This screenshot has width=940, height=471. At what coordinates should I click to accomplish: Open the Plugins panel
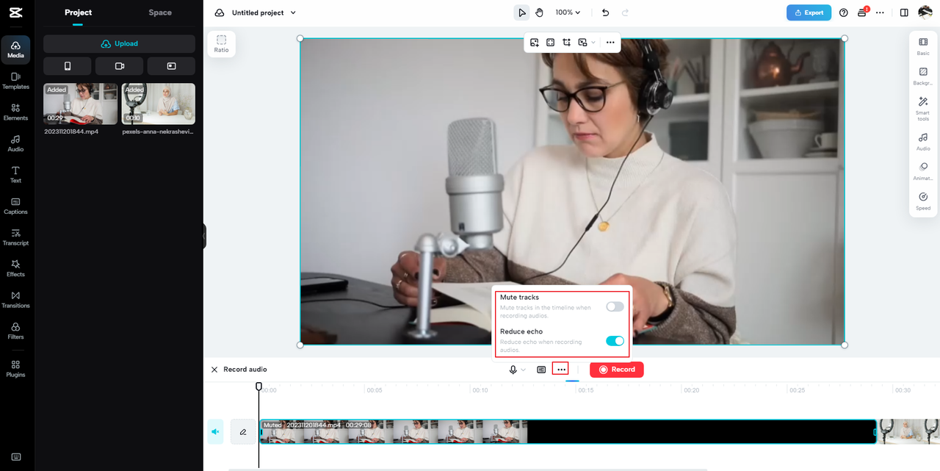(15, 369)
